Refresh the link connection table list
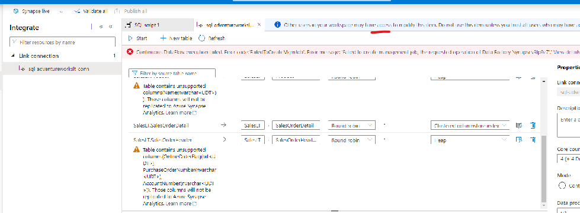This screenshot has width=580, height=213. pyautogui.click(x=212, y=38)
